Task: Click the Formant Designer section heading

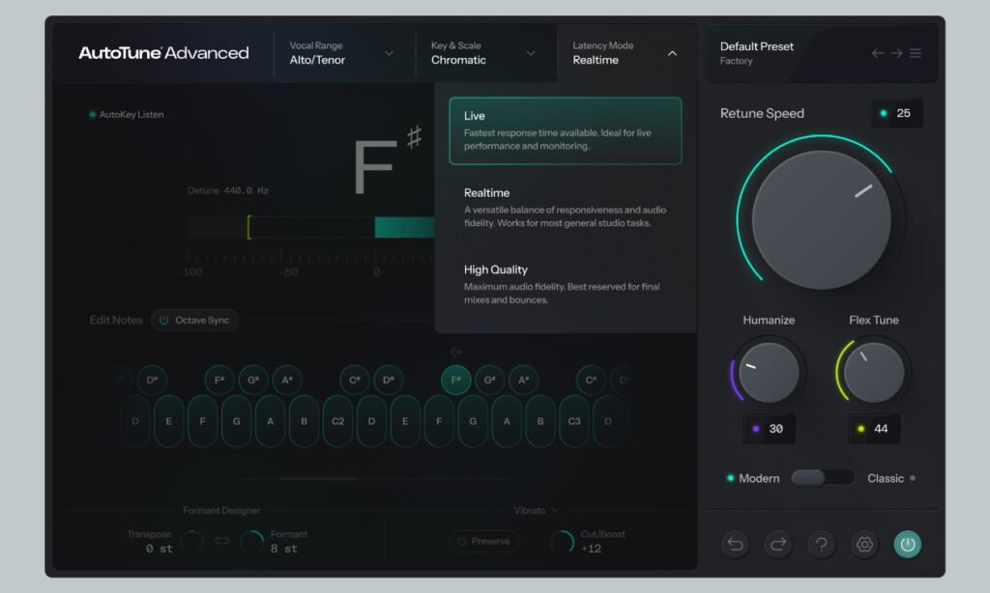Action: click(221, 510)
